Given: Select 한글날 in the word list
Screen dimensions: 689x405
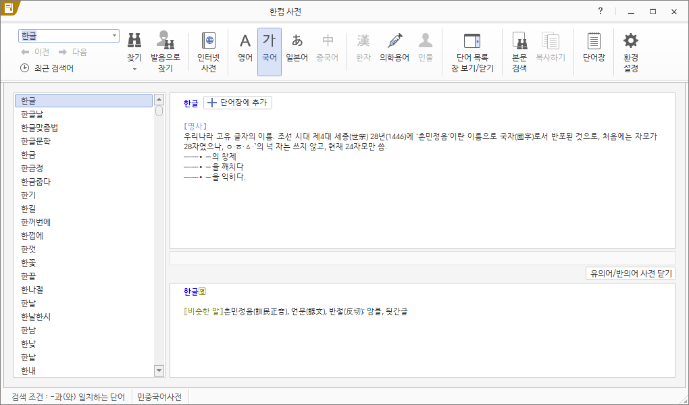Looking at the screenshot, I should pos(84,114).
